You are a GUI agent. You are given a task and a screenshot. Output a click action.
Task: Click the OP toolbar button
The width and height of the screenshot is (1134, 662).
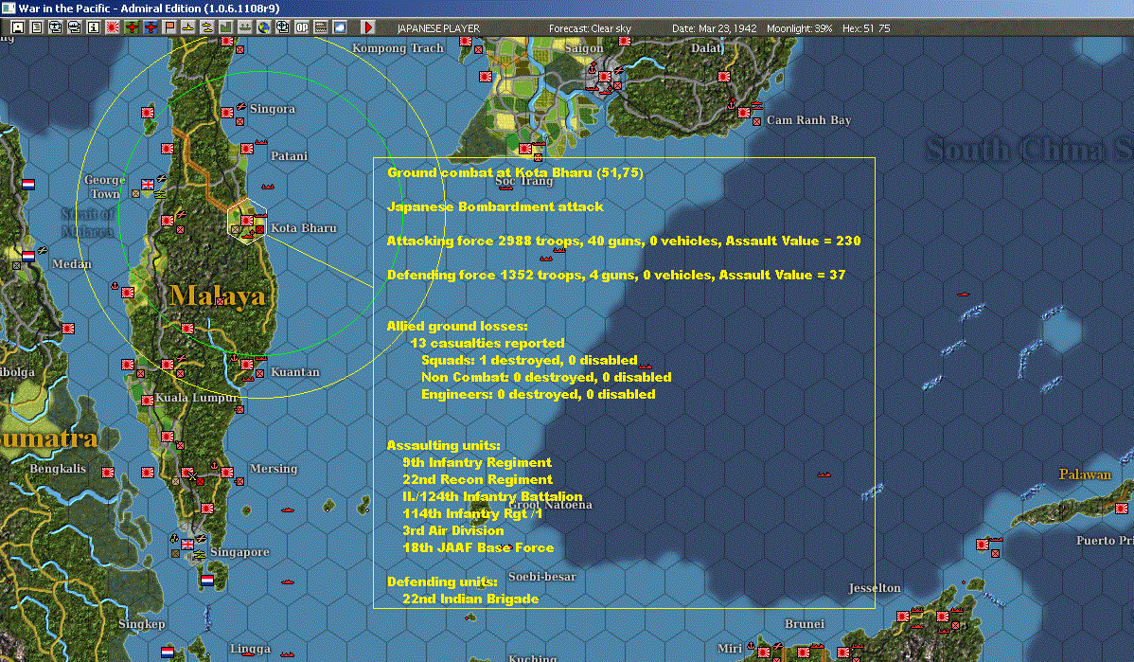pyautogui.click(x=302, y=27)
